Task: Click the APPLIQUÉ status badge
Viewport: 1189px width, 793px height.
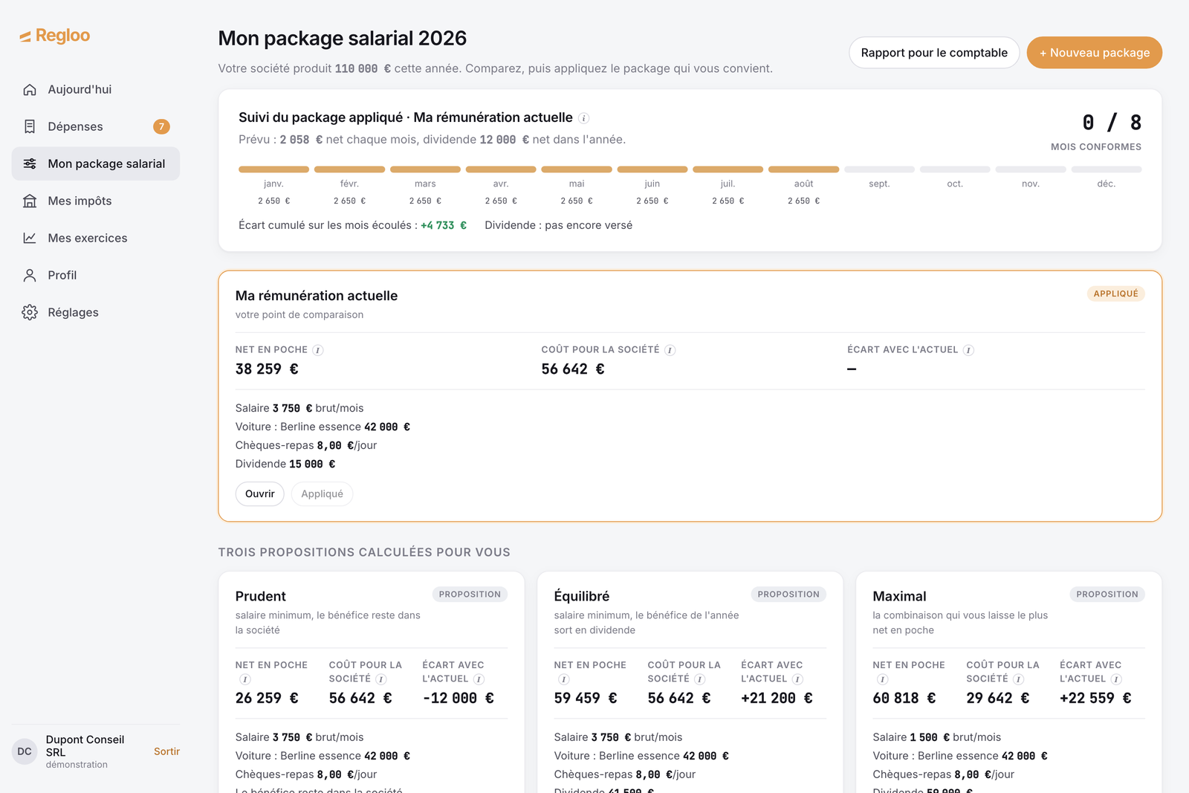Action: 1115,294
